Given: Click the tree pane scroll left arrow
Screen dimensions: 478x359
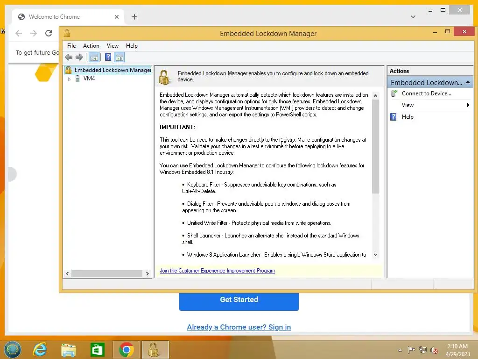Looking at the screenshot, I should pos(67,273).
